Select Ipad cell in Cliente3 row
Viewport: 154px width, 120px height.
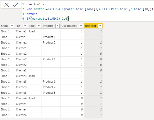35,76
